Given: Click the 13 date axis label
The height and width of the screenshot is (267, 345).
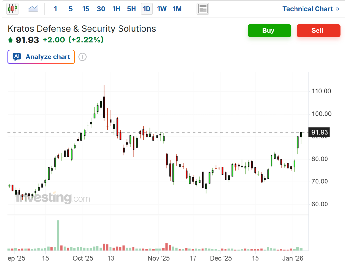Looking at the screenshot, I should pos(111,258).
